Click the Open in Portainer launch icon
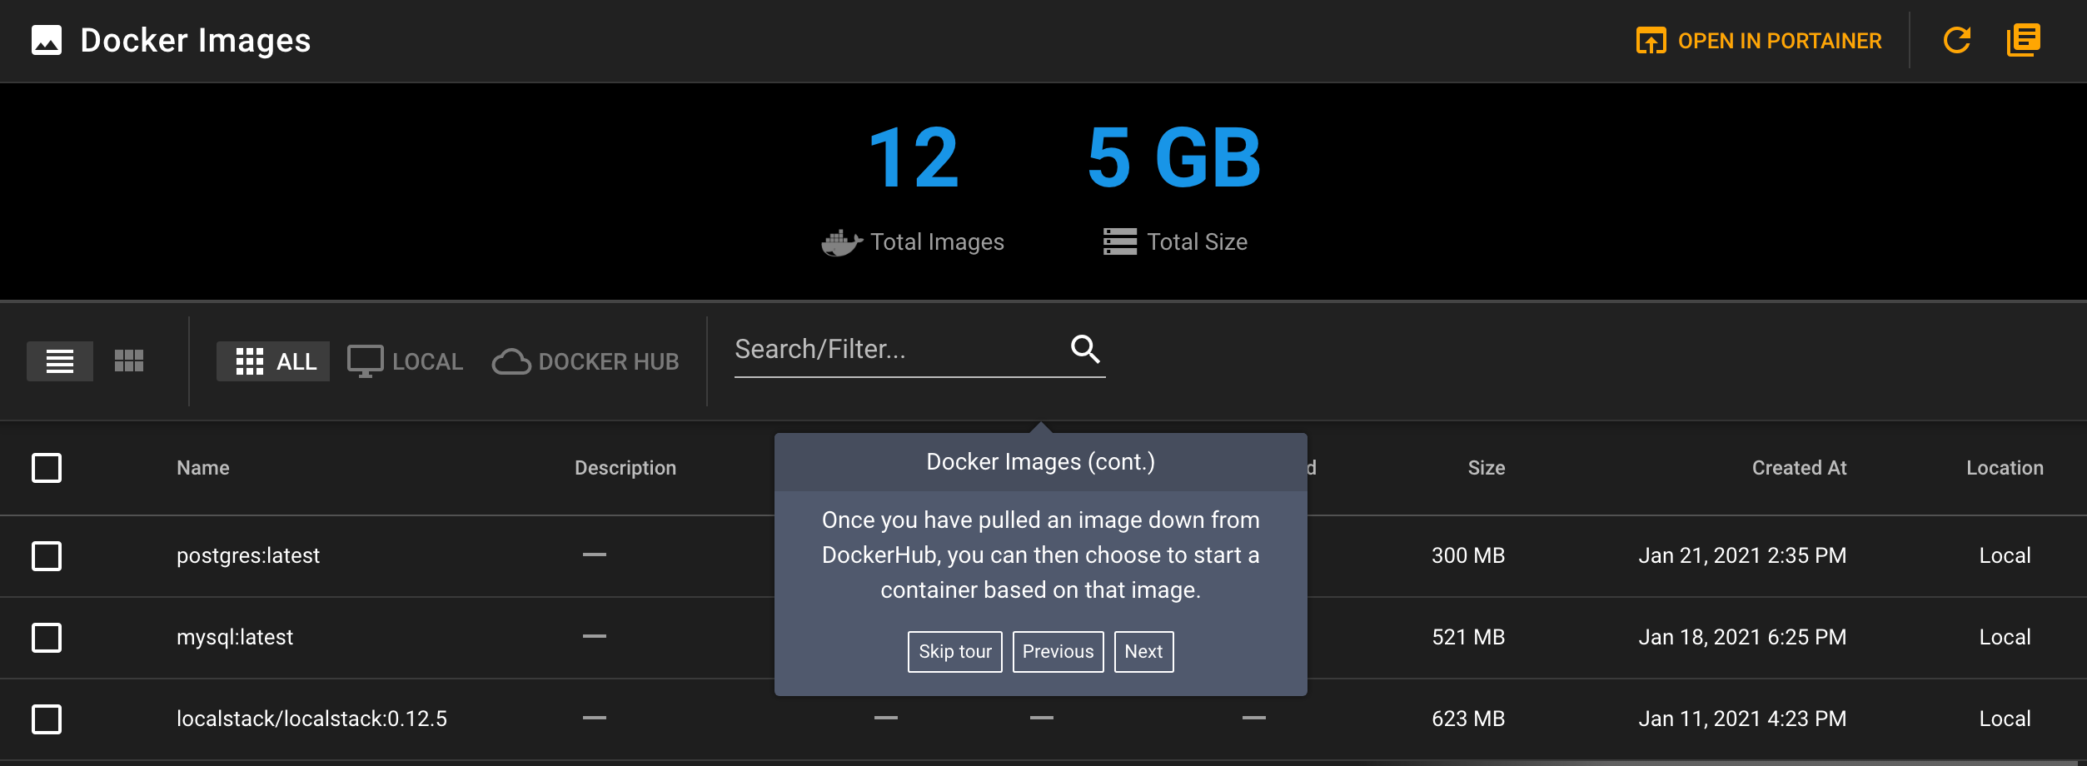2087x766 pixels. (x=1651, y=40)
